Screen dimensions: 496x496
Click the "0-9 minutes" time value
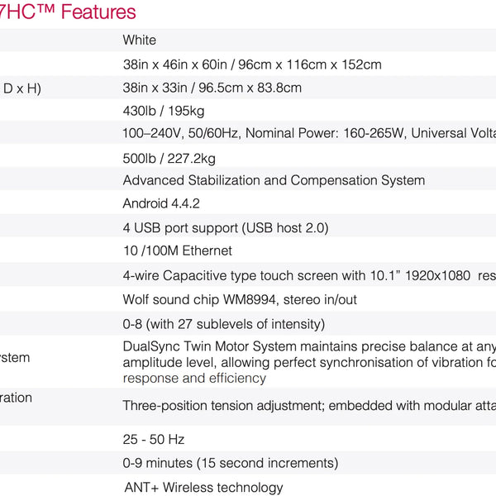[x=230, y=463]
